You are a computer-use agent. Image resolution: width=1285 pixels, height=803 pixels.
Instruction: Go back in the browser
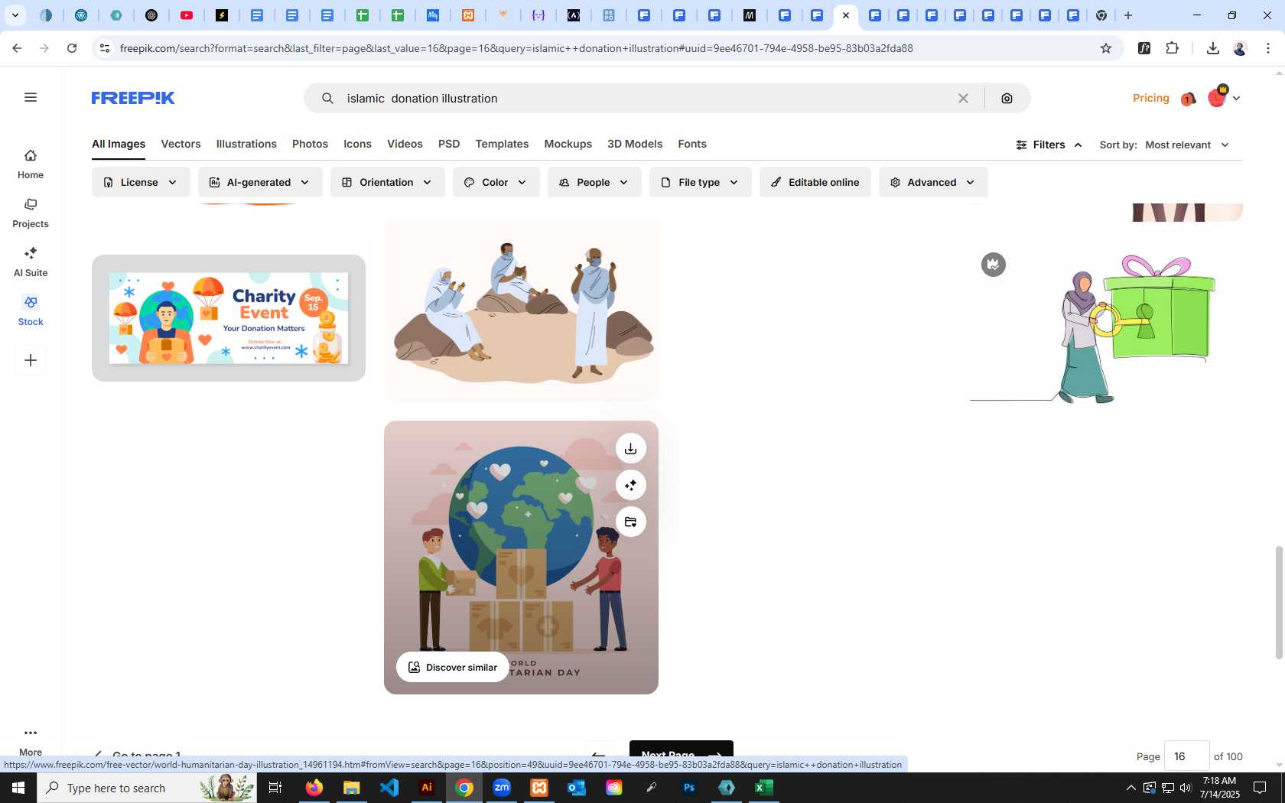pos(17,48)
